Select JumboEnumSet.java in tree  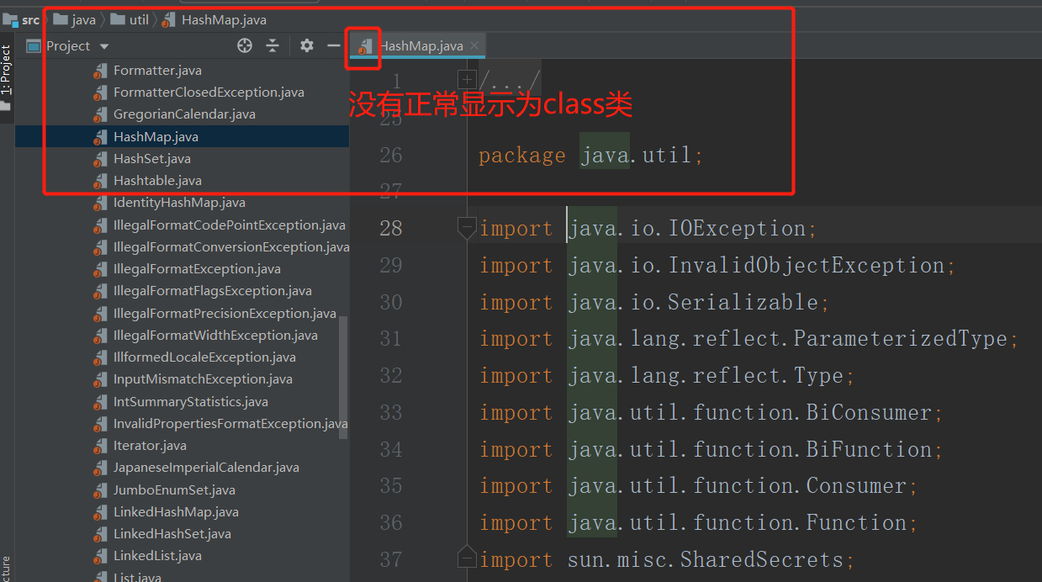(174, 490)
